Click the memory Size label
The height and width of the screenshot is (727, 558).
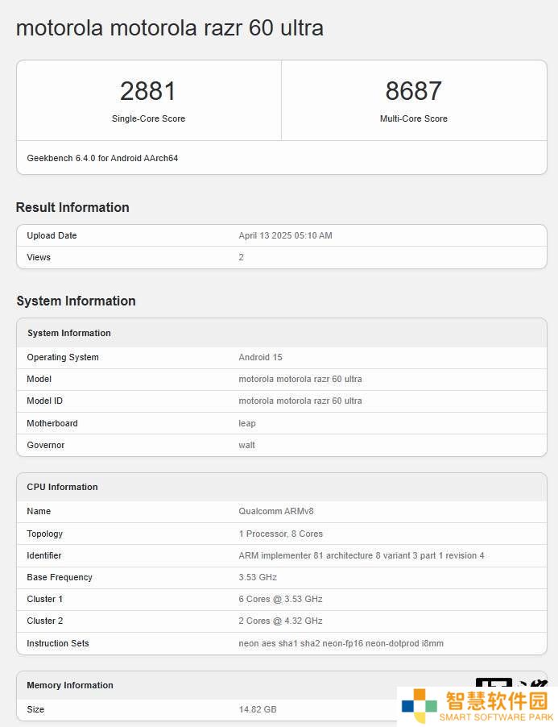[35, 709]
